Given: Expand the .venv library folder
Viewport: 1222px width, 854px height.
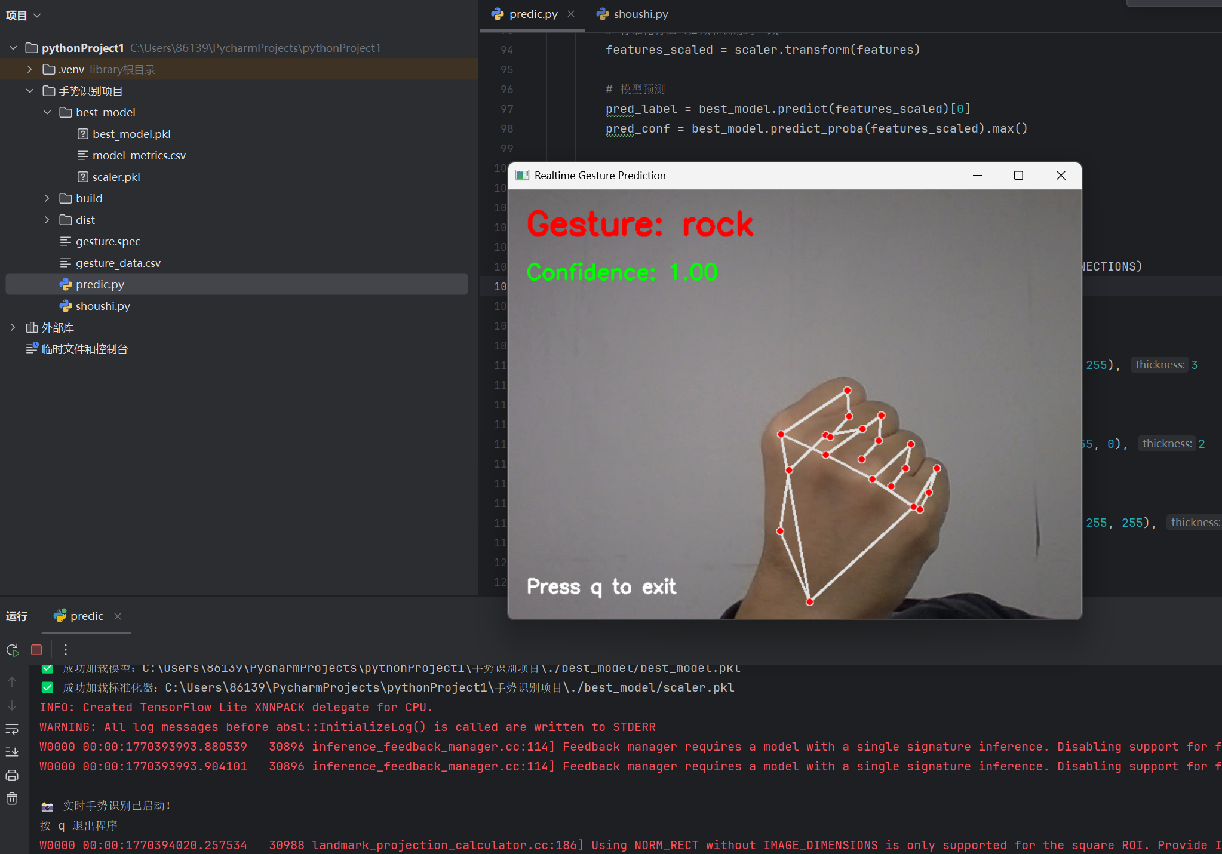Looking at the screenshot, I should pyautogui.click(x=30, y=69).
